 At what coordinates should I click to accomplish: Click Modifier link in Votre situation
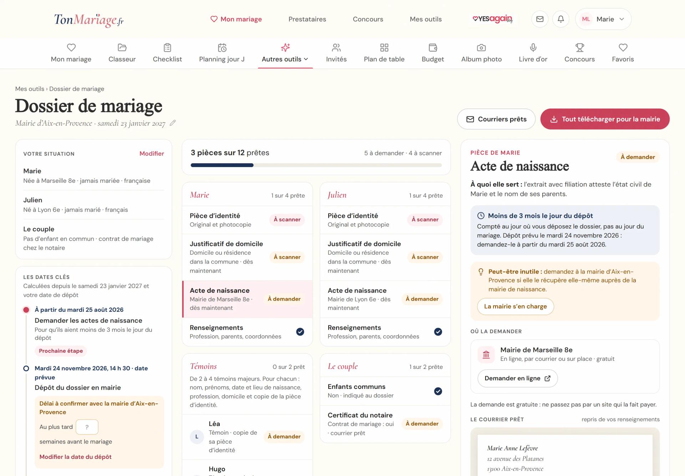coord(152,154)
